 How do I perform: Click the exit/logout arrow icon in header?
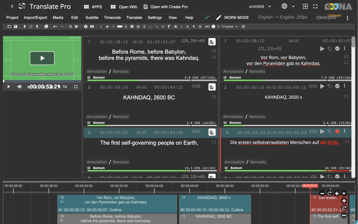tap(305, 6)
